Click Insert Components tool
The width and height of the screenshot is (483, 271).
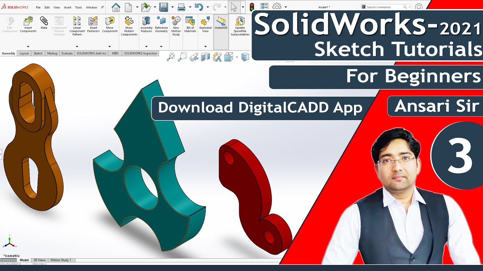tap(28, 25)
